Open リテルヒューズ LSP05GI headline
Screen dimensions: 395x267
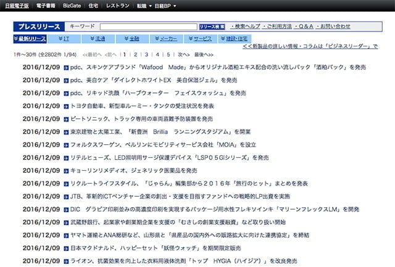point(170,158)
